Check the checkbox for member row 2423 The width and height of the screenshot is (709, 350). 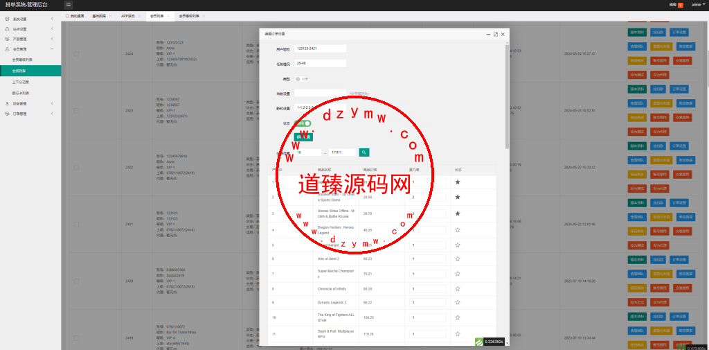[x=76, y=110]
